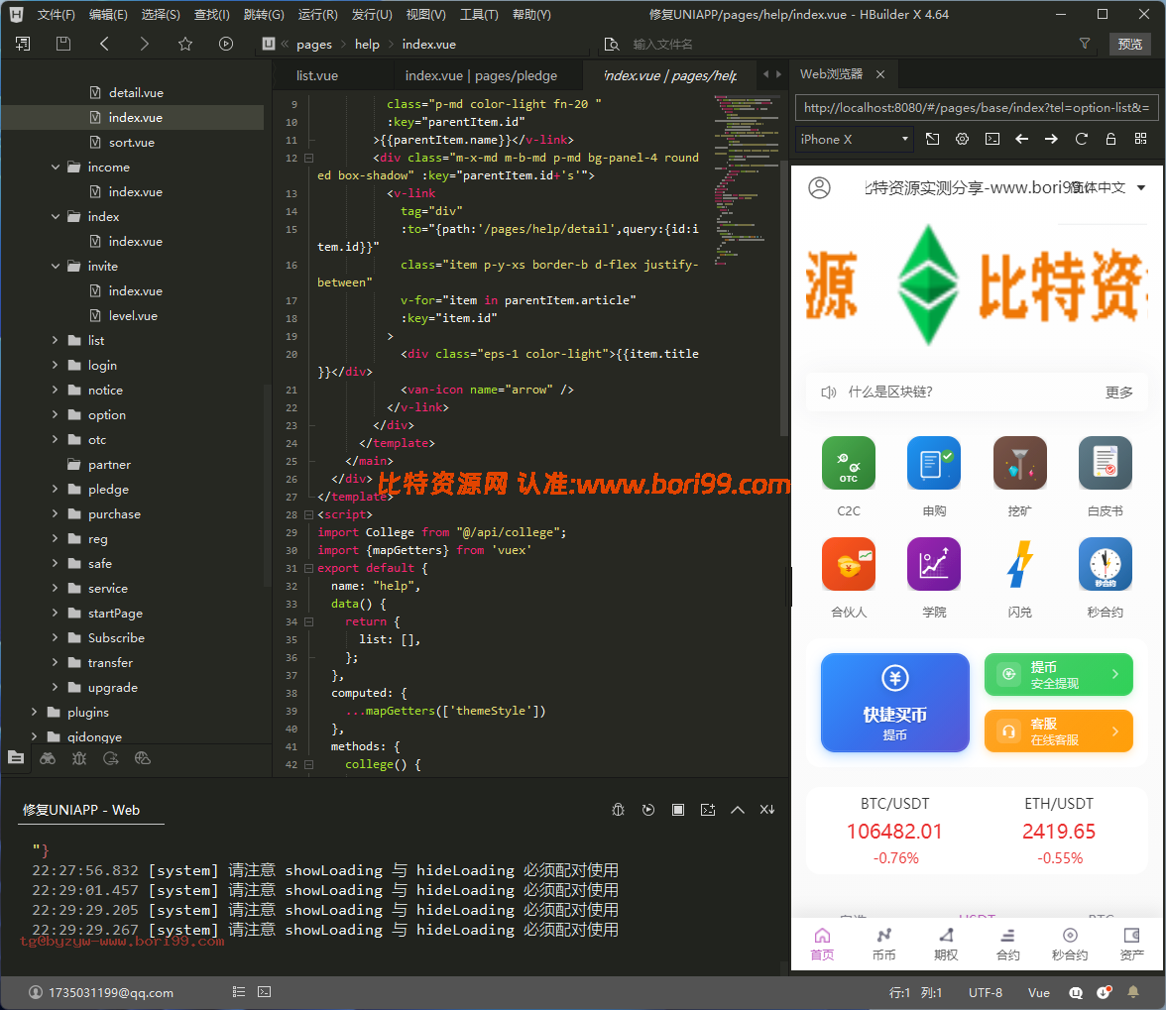Collapse the income folder

pyautogui.click(x=56, y=168)
